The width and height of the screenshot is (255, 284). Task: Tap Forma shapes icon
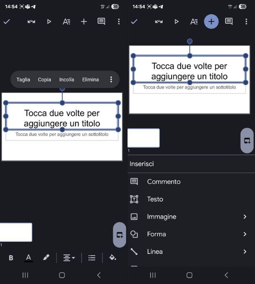coord(134,234)
